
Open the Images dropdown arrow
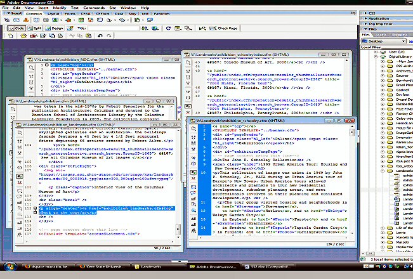[61, 20]
